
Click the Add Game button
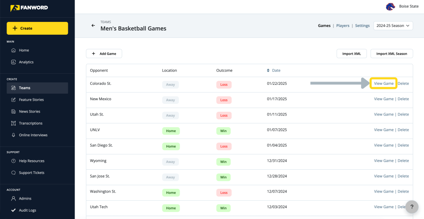(x=104, y=53)
